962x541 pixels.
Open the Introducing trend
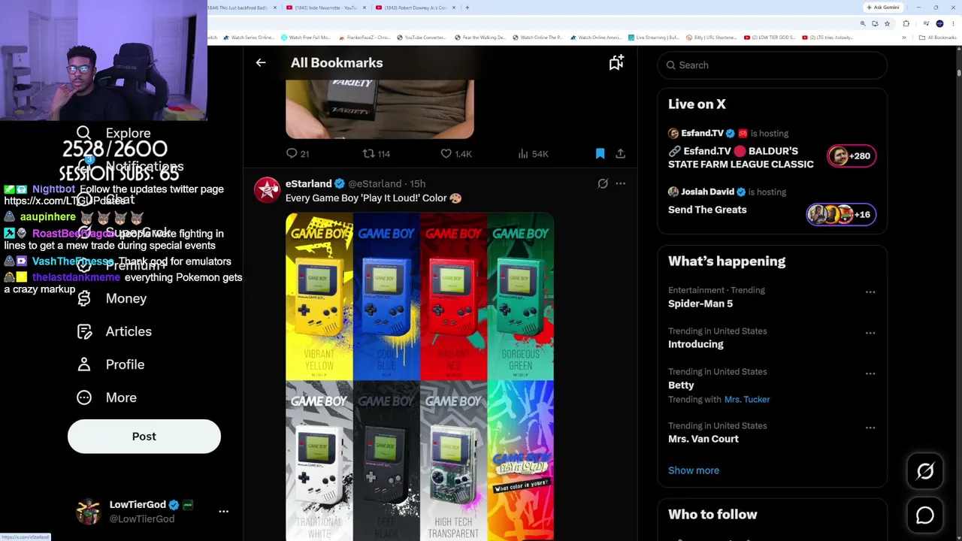[696, 344]
